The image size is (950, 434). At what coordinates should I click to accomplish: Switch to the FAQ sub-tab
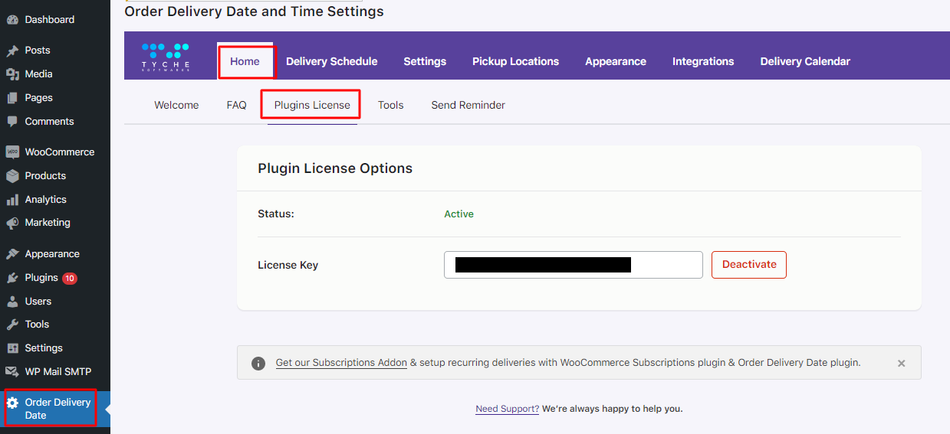pyautogui.click(x=237, y=105)
